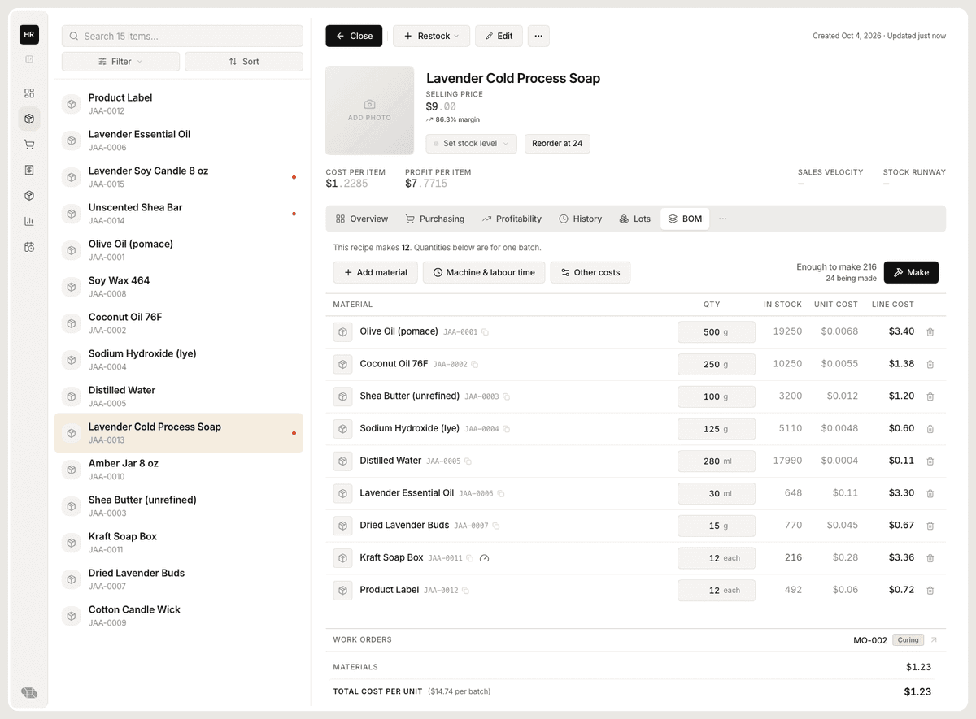This screenshot has height=719, width=976.
Task: View the History tab
Action: point(581,219)
